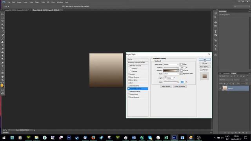251x141 pixels.
Task: Toggle the Reverse gradient checkbox
Action: pyautogui.click(x=182, y=70)
